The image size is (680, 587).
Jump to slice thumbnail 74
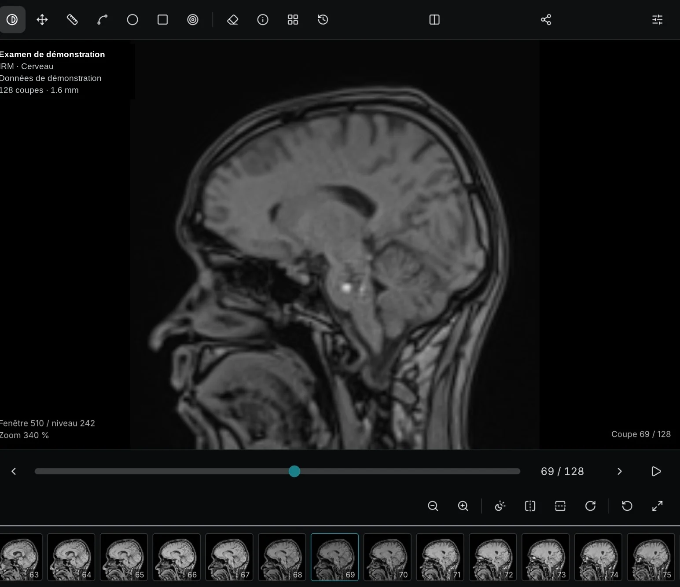click(x=599, y=557)
